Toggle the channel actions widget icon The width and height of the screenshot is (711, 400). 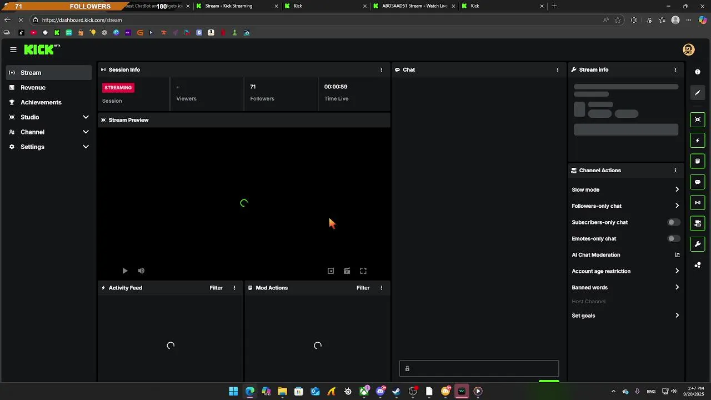[x=698, y=223]
